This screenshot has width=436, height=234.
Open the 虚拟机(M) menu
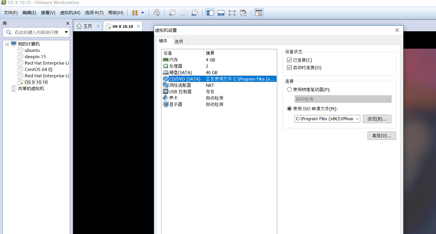point(70,13)
